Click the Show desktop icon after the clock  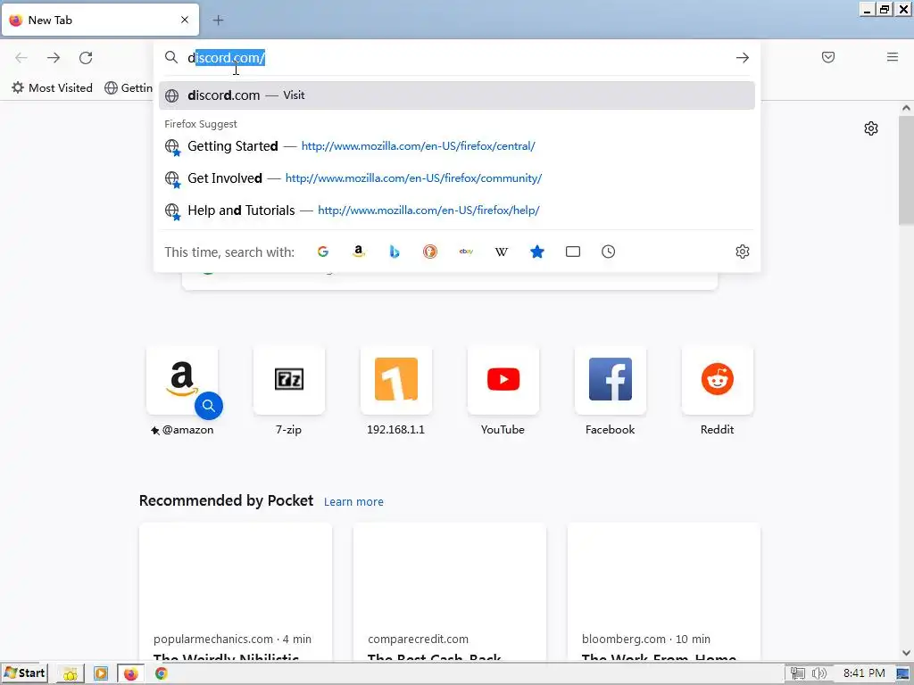coord(903,674)
